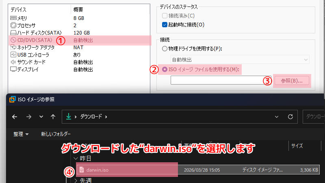Screen dimensions: 325x183
Task: Click the 8 GB memory value
Action: [x=79, y=18]
